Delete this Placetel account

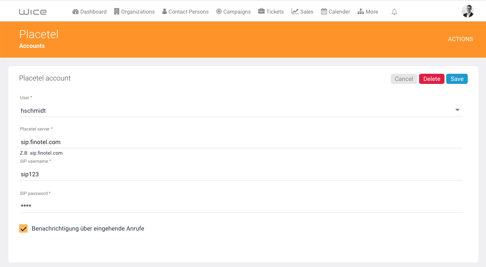pyautogui.click(x=432, y=79)
